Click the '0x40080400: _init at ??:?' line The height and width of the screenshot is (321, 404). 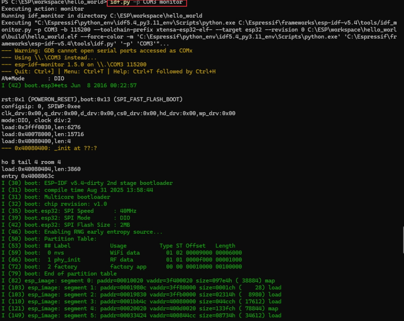pos(49,148)
